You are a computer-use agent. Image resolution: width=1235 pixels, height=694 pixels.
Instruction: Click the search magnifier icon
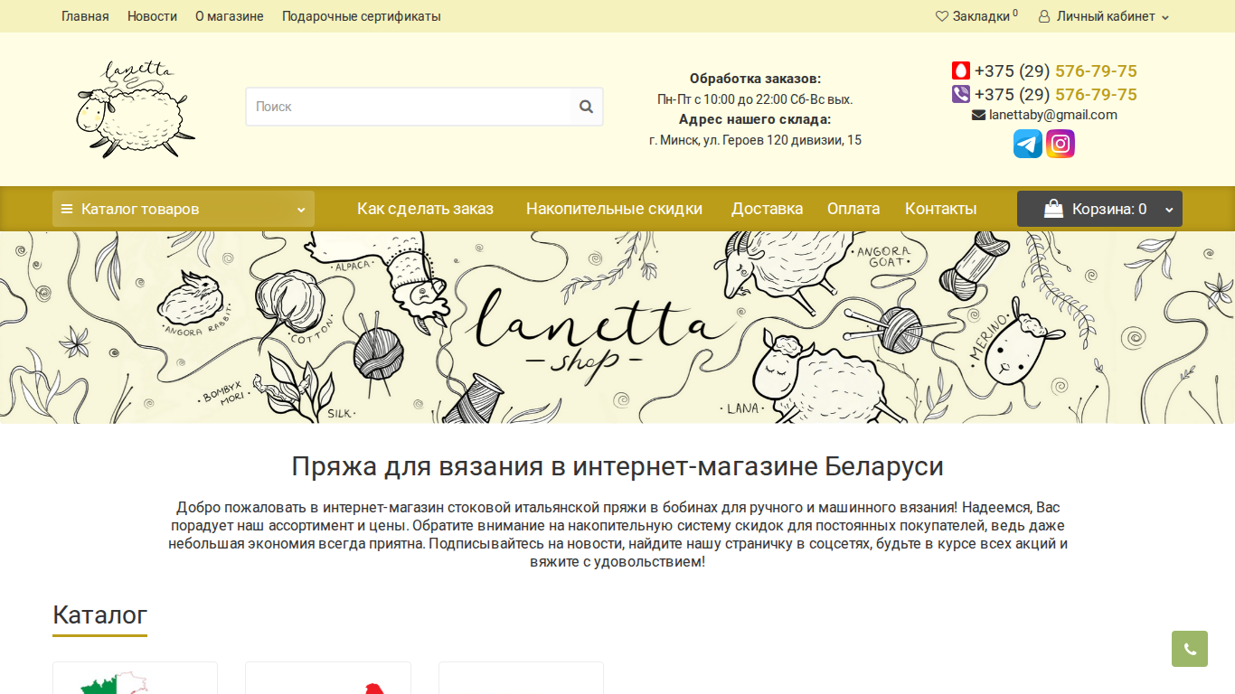[586, 107]
